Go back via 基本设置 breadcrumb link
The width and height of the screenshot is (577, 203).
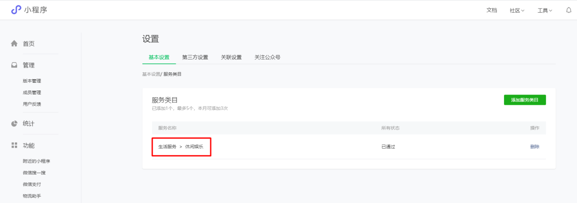[x=151, y=74]
